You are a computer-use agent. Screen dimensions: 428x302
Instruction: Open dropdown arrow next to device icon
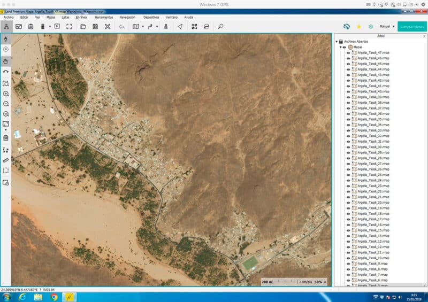50,27
